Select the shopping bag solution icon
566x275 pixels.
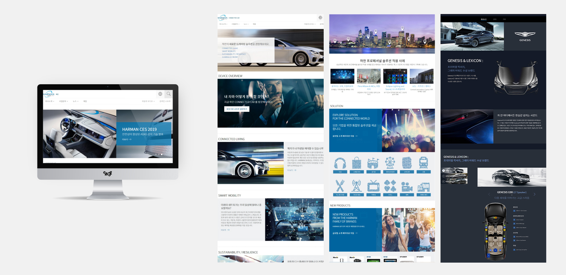pos(357,163)
